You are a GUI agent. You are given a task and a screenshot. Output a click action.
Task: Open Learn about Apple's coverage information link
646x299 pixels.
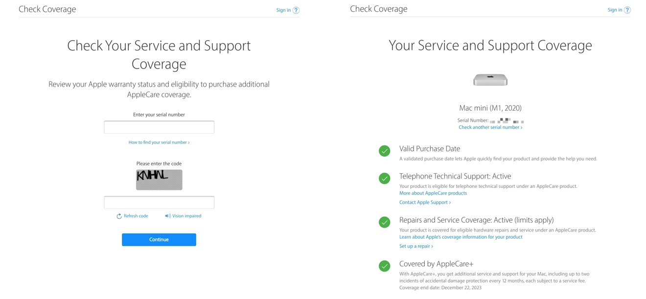pos(461,237)
